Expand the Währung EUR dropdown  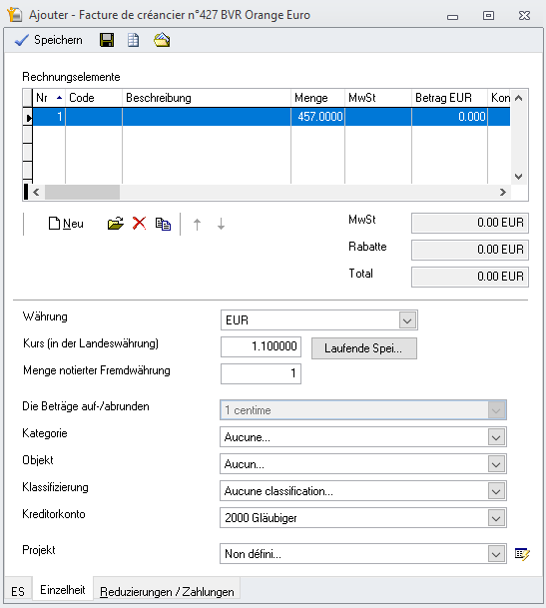point(407,320)
